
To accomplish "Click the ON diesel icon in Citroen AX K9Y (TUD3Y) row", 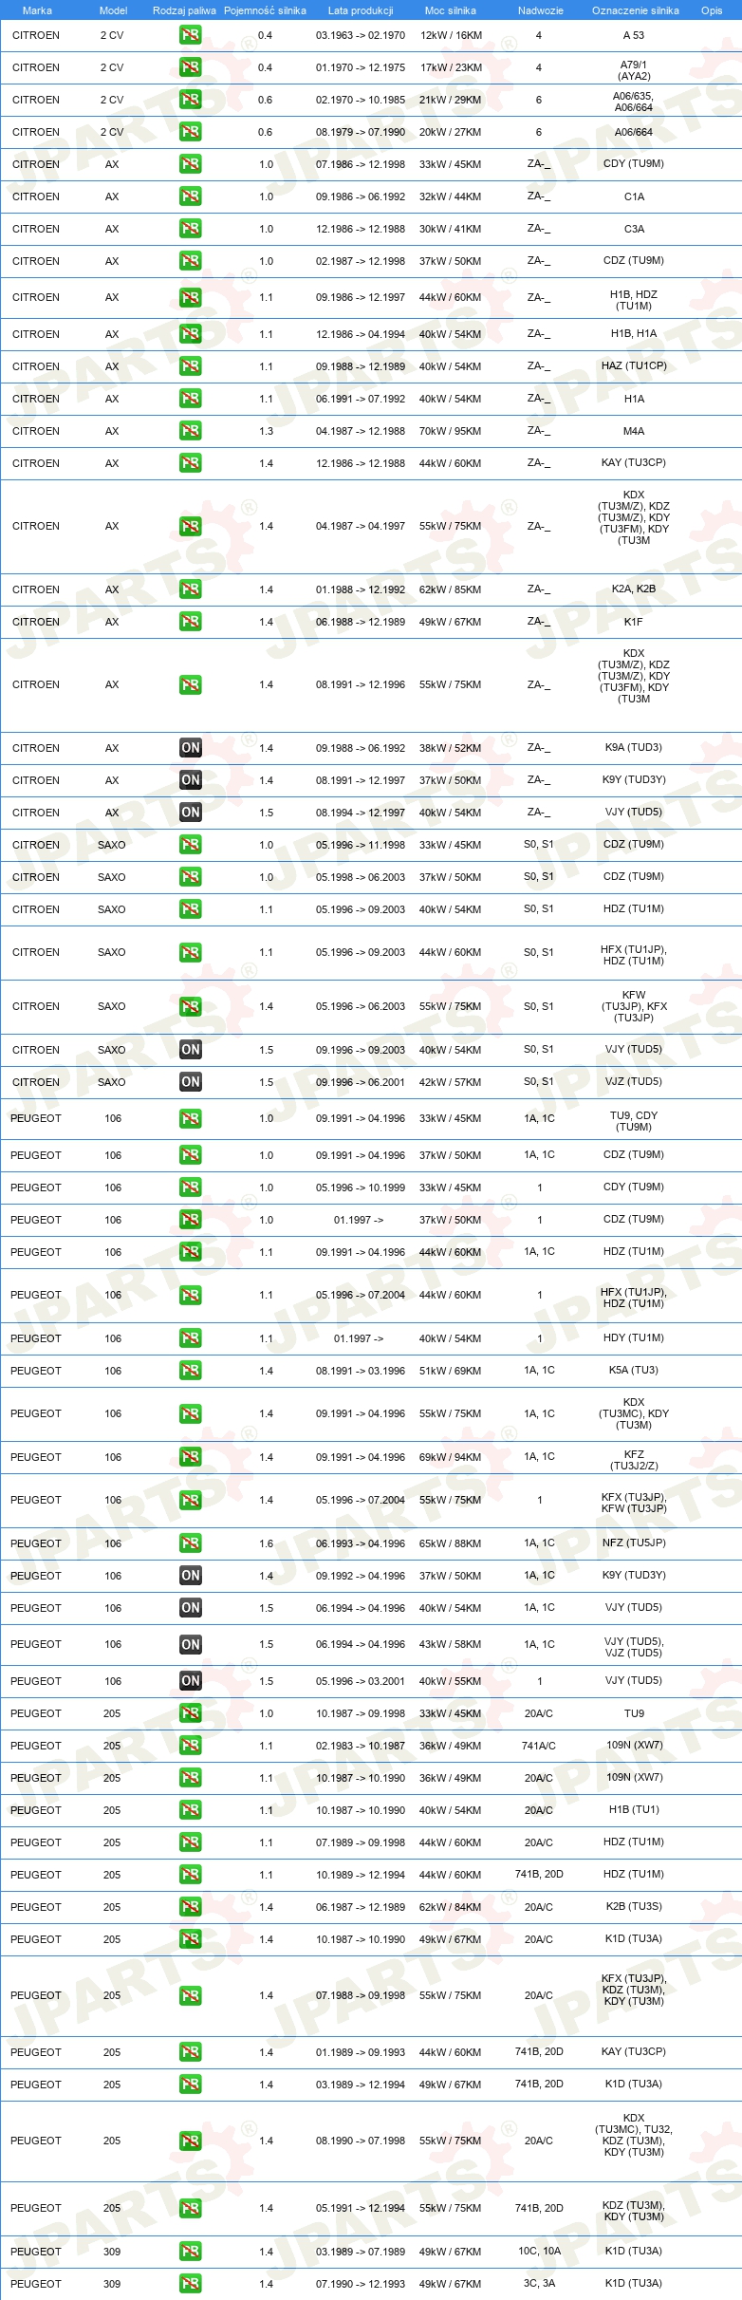I will click(x=191, y=780).
